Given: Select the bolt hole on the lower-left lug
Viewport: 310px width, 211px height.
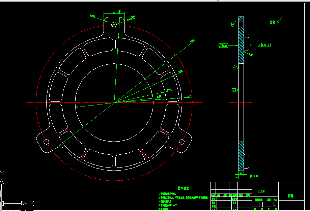Looking at the screenshot, I should point(46,142).
